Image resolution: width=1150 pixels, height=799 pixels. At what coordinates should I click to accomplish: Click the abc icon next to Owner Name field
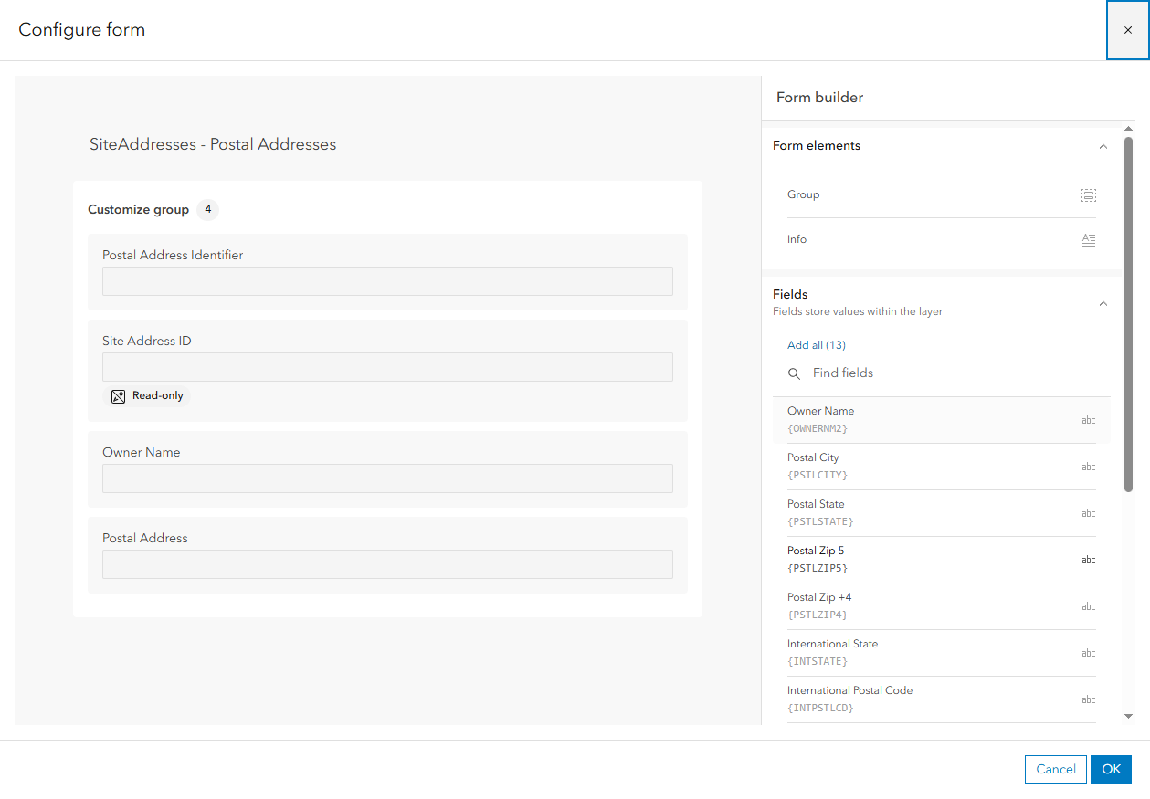(x=1088, y=419)
